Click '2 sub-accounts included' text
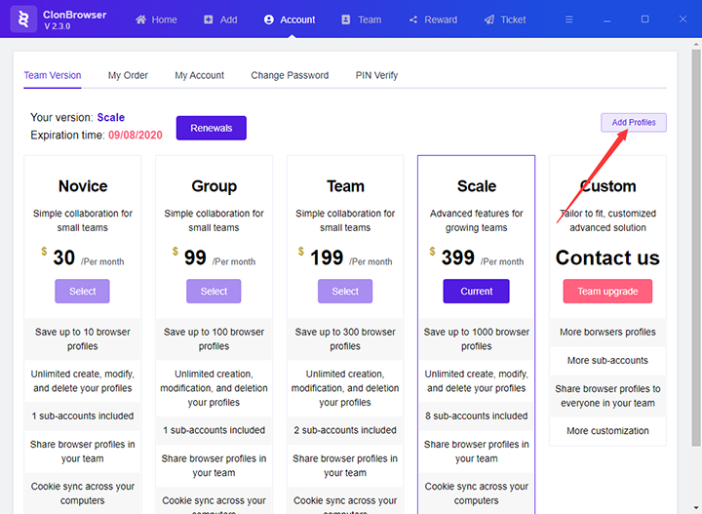702x514 pixels. (345, 430)
